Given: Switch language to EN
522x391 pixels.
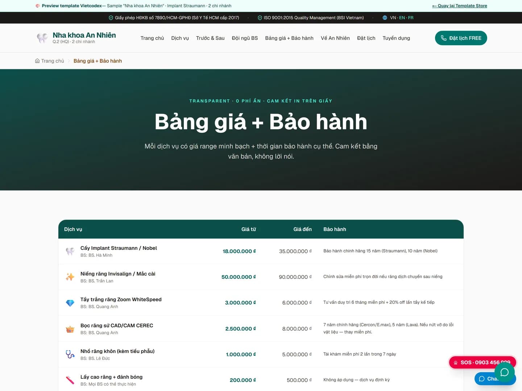Looking at the screenshot, I should click(402, 18).
